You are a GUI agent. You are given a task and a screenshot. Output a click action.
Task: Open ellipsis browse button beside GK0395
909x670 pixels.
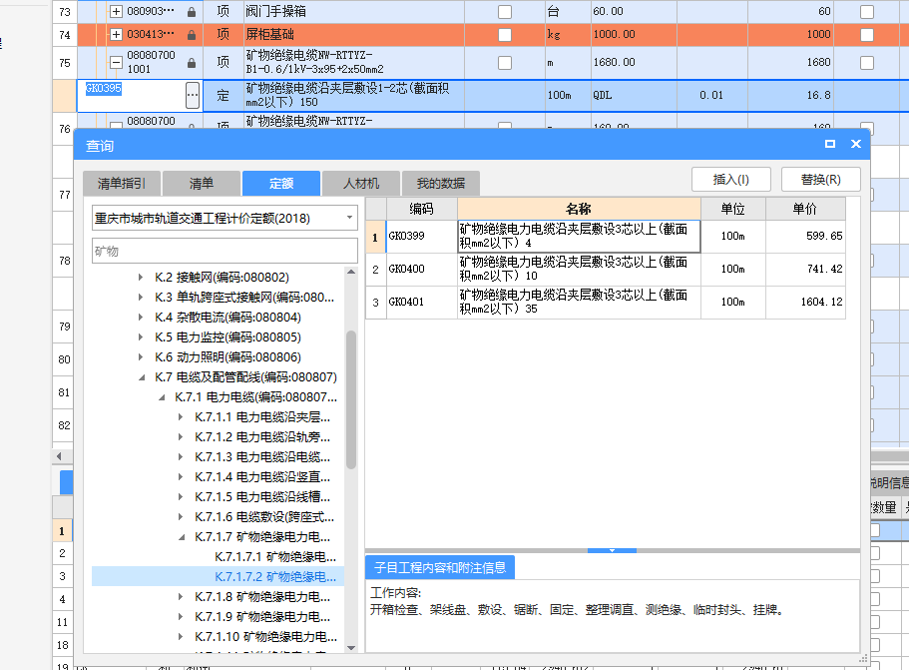(193, 95)
